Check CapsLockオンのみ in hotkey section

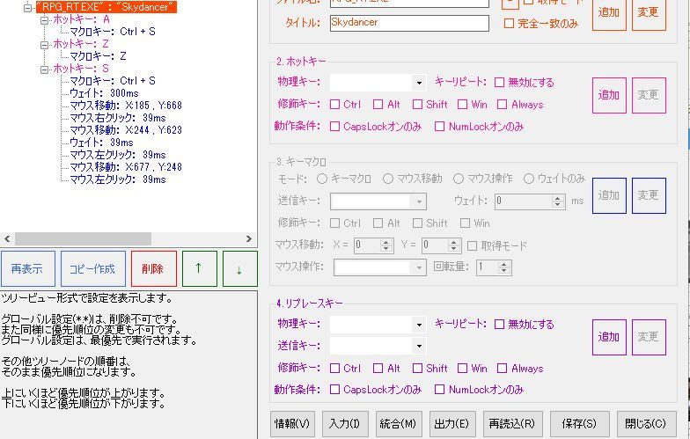tap(335, 127)
